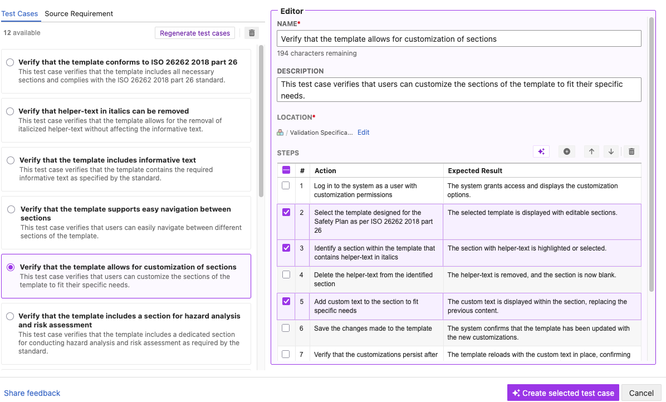Uncheck the step 5 checkbox
This screenshot has width=666, height=402.
click(x=286, y=301)
